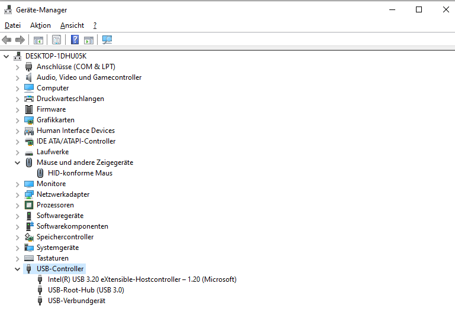The height and width of the screenshot is (322, 455).
Task: Click the Netzwerkadapter category icon
Action: pos(29,194)
